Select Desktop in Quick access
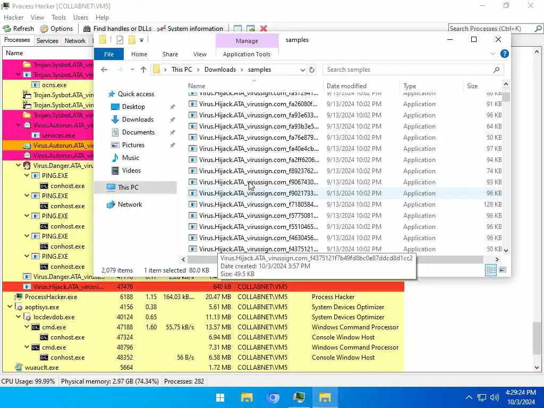This screenshot has width=544, height=408. [133, 107]
